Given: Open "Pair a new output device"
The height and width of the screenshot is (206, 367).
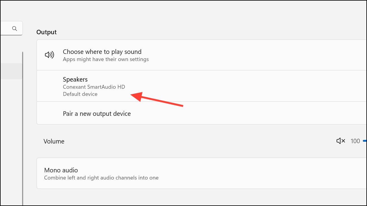Looking at the screenshot, I should tap(97, 113).
